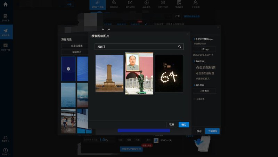
Task: Select the two women walking poster background
Action: 68,121
